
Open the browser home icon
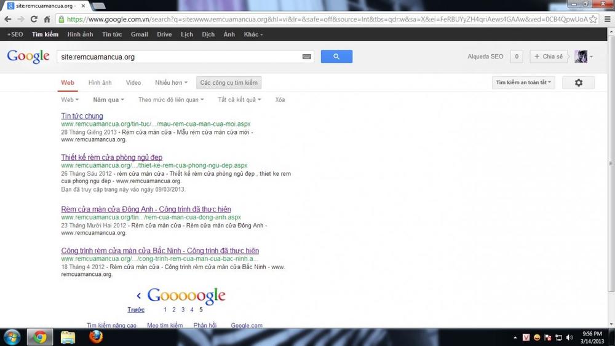point(47,19)
